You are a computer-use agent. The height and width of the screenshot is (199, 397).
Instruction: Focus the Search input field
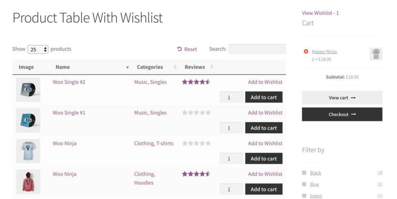point(257,49)
